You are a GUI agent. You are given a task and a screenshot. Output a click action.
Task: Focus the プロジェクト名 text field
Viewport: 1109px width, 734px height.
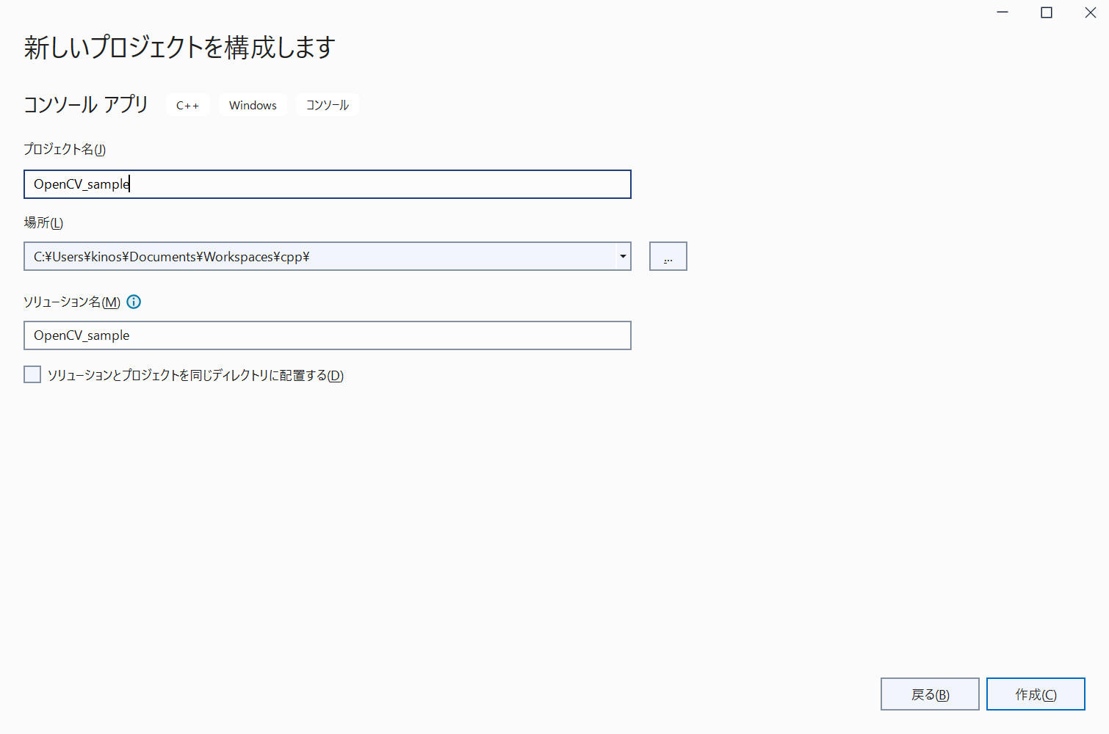click(x=327, y=184)
